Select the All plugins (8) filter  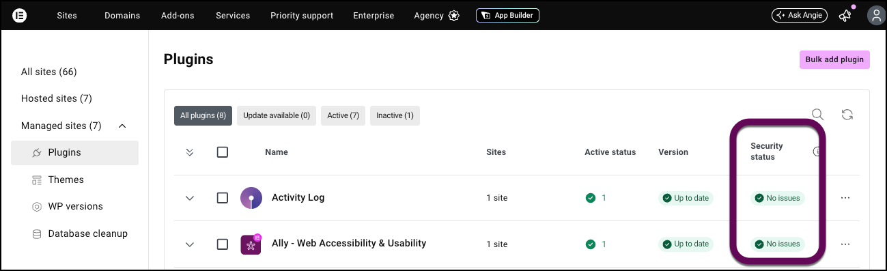click(x=203, y=115)
